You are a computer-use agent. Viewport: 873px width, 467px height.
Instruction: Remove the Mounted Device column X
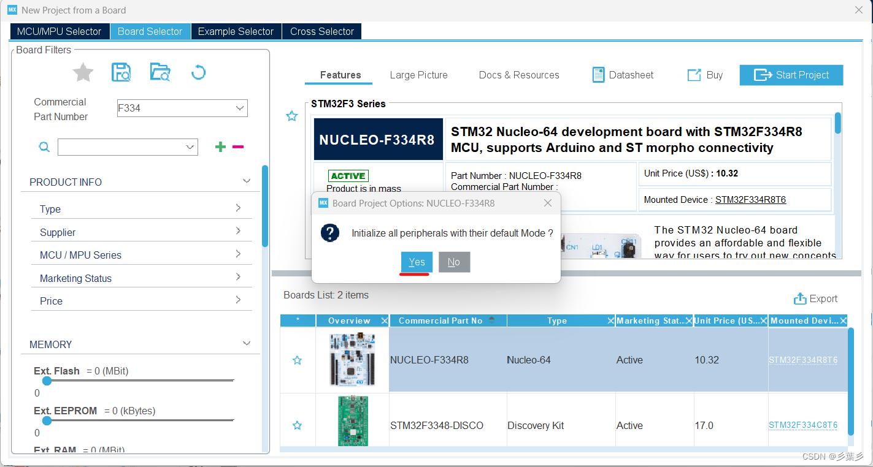click(844, 321)
